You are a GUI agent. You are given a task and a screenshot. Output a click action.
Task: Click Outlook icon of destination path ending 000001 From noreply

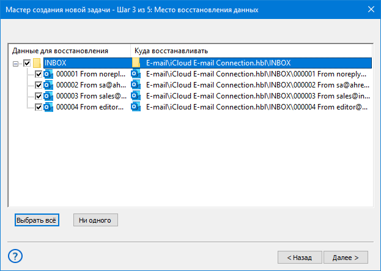click(136, 74)
